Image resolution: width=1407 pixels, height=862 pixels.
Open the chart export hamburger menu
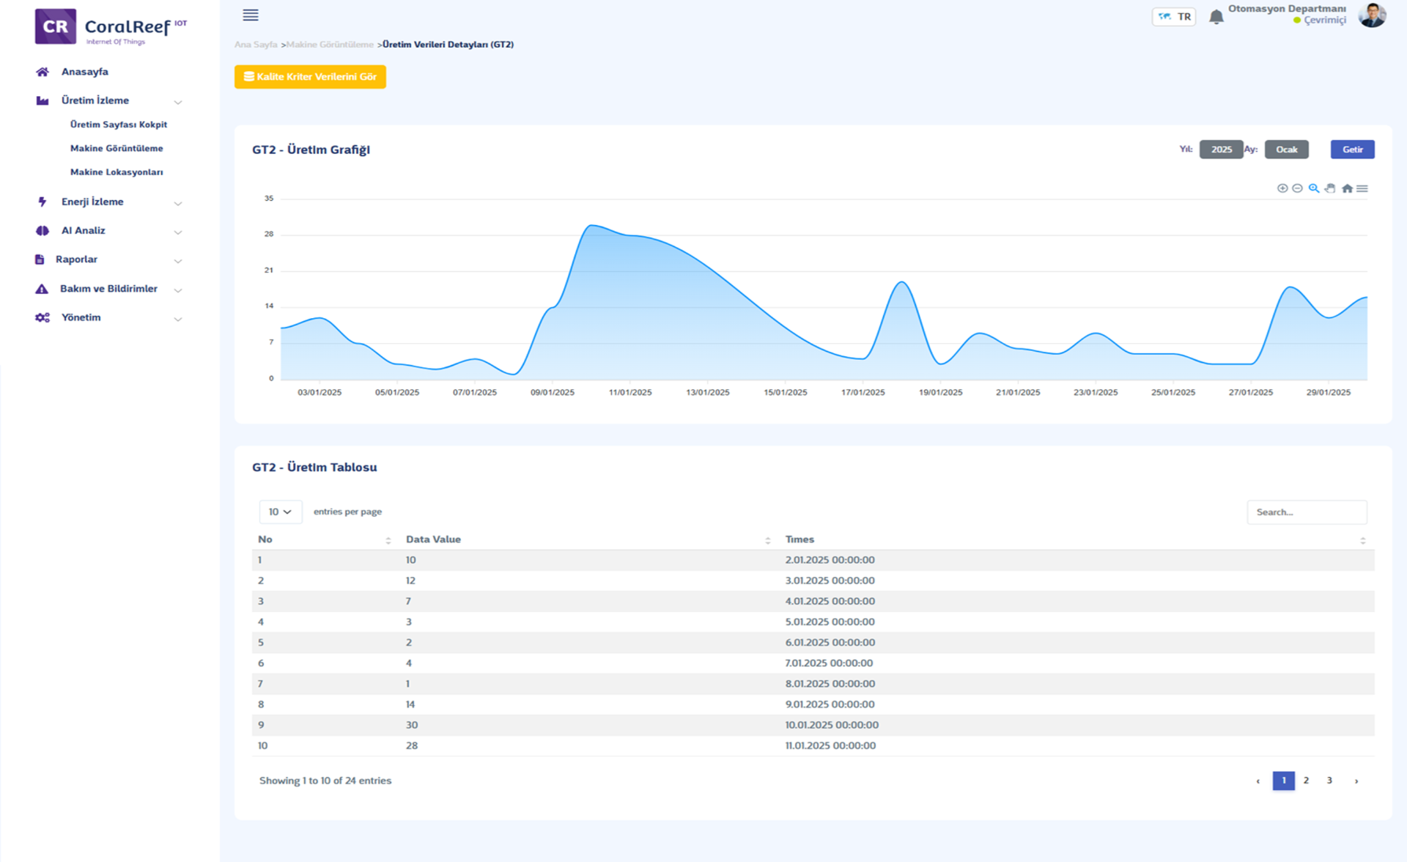(1362, 188)
